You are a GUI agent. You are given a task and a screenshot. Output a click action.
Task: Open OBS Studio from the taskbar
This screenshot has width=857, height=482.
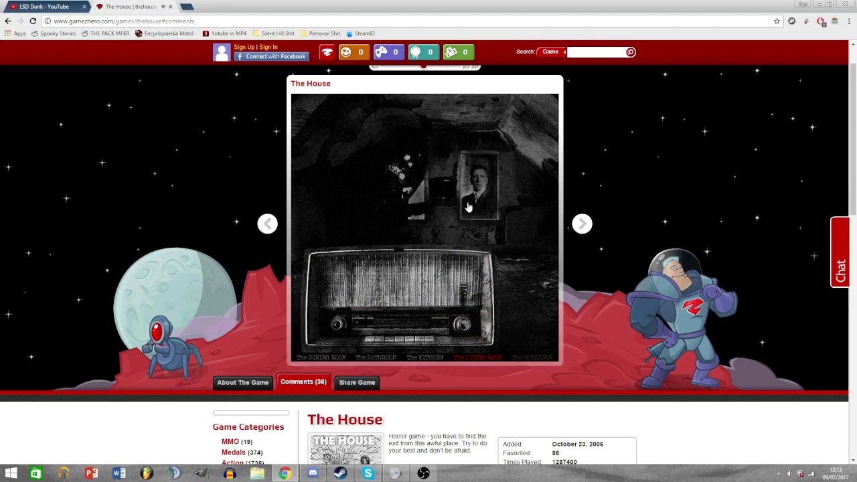pos(423,473)
